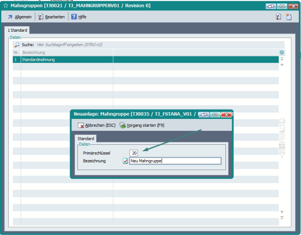Select the 1 Standard tab
Screen dimensions: 301x235
17,30
